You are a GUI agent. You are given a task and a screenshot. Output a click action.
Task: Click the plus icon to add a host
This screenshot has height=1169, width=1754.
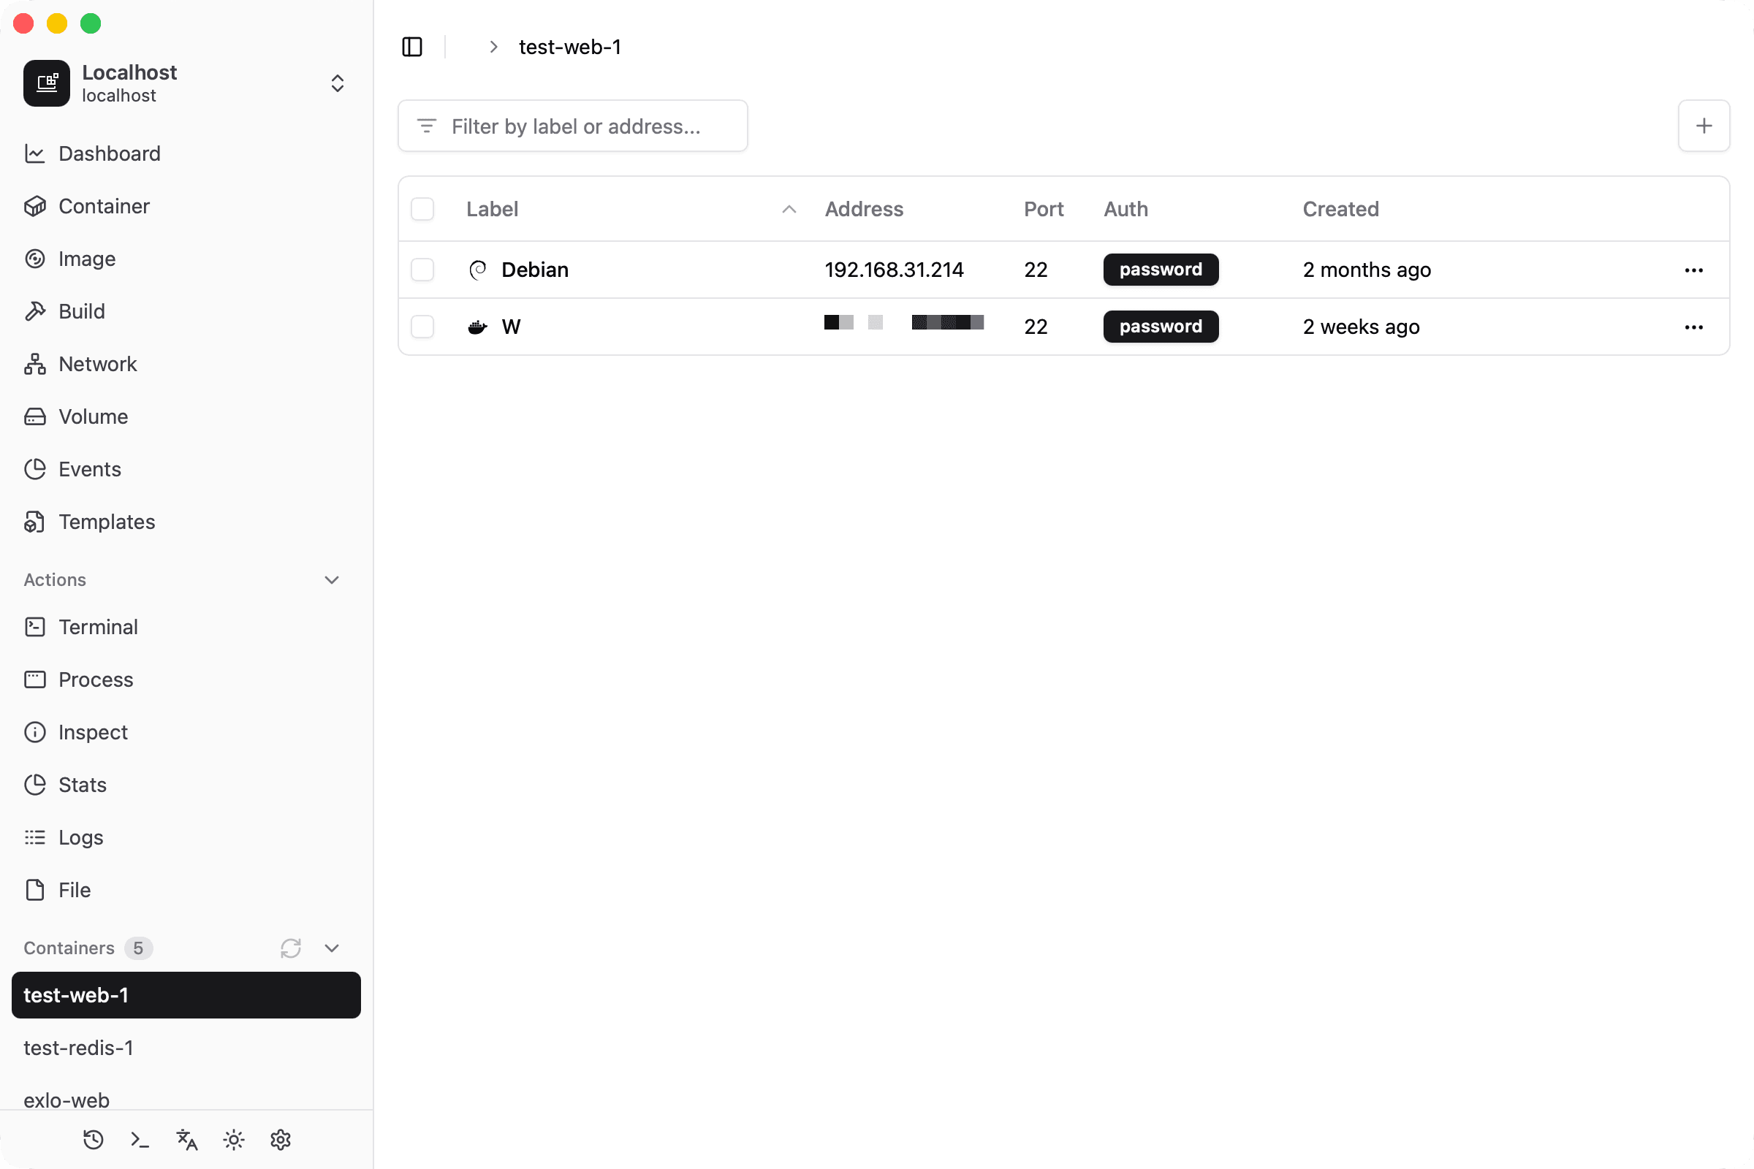click(x=1704, y=126)
